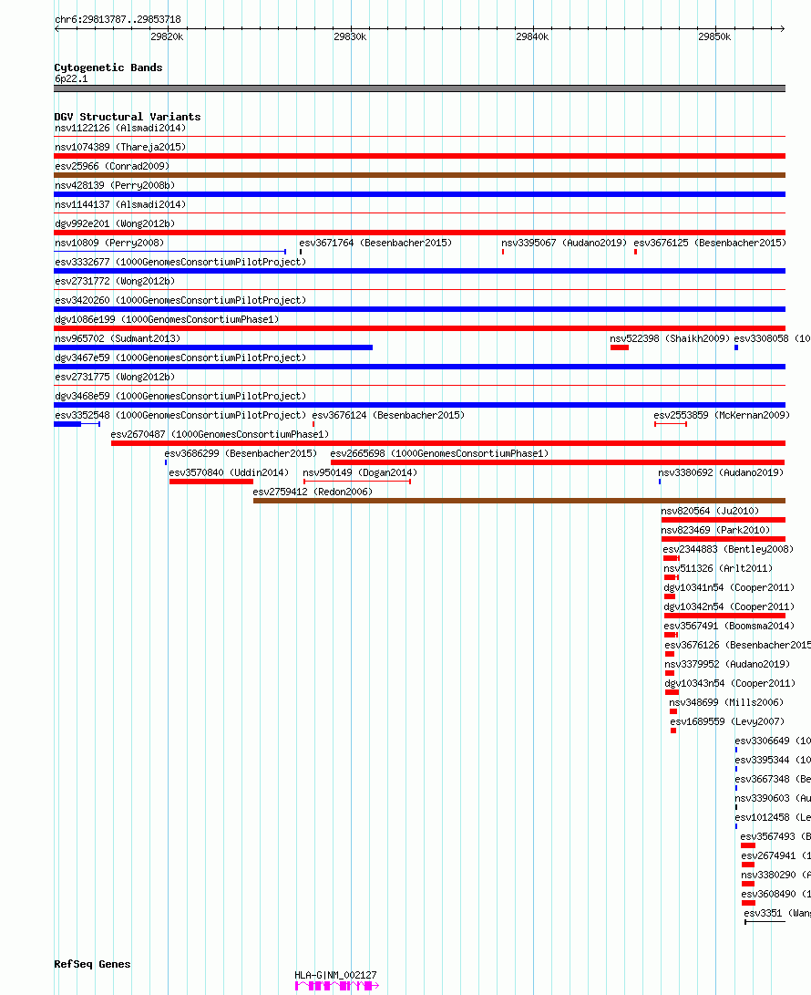Click esv1689559 (Levy2007) label
This screenshot has width=811, height=995.
click(727, 721)
